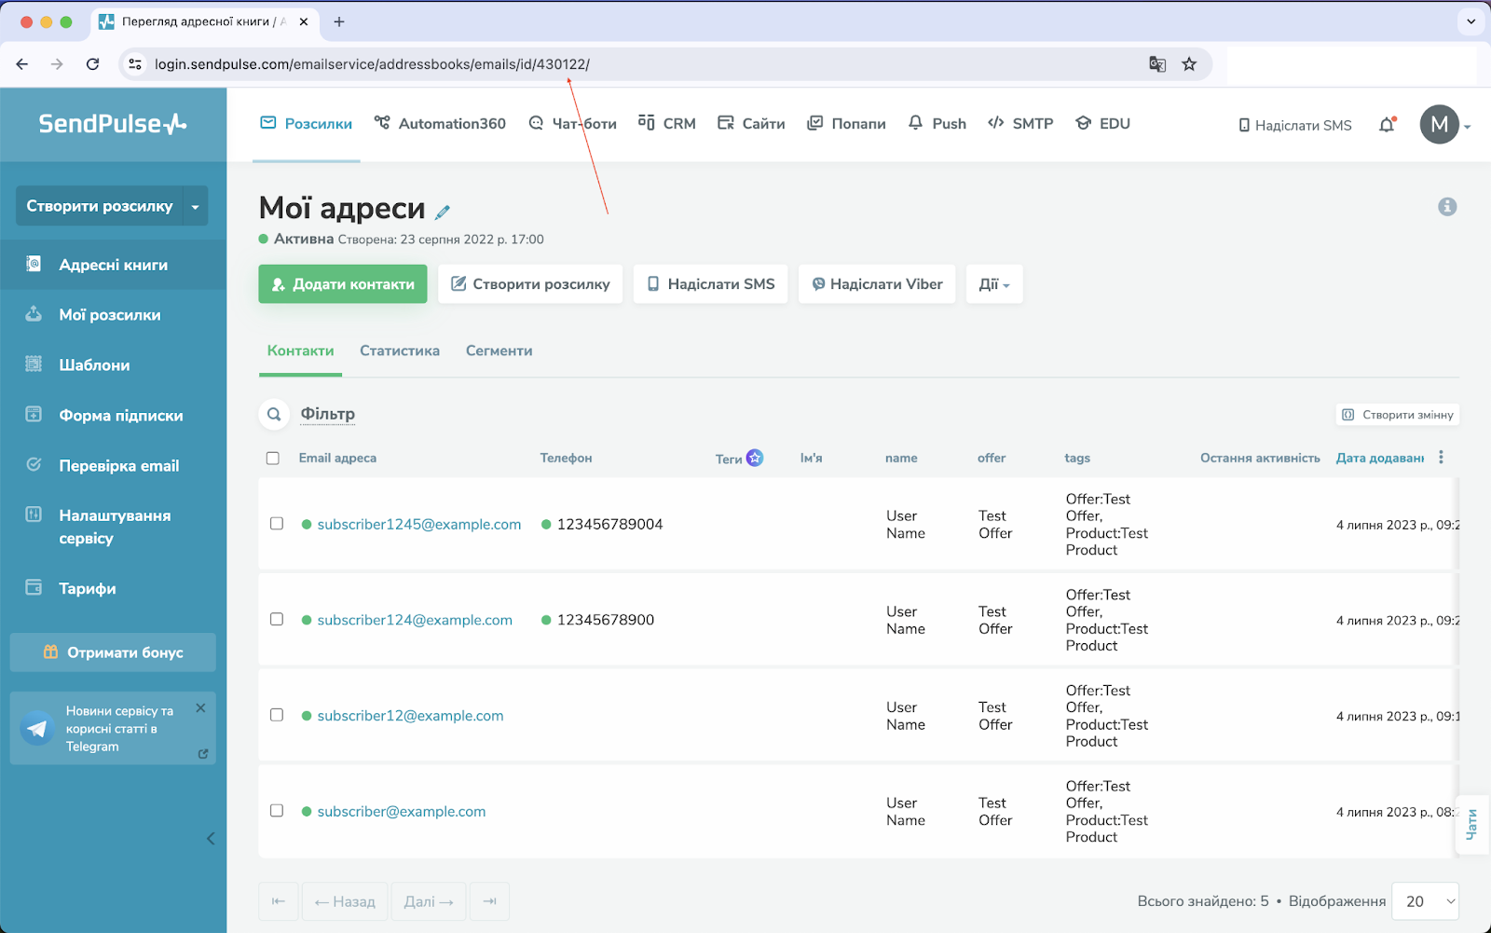Screen dimensions: 1491x933
Task: Reload the browser page
Action: [92, 64]
